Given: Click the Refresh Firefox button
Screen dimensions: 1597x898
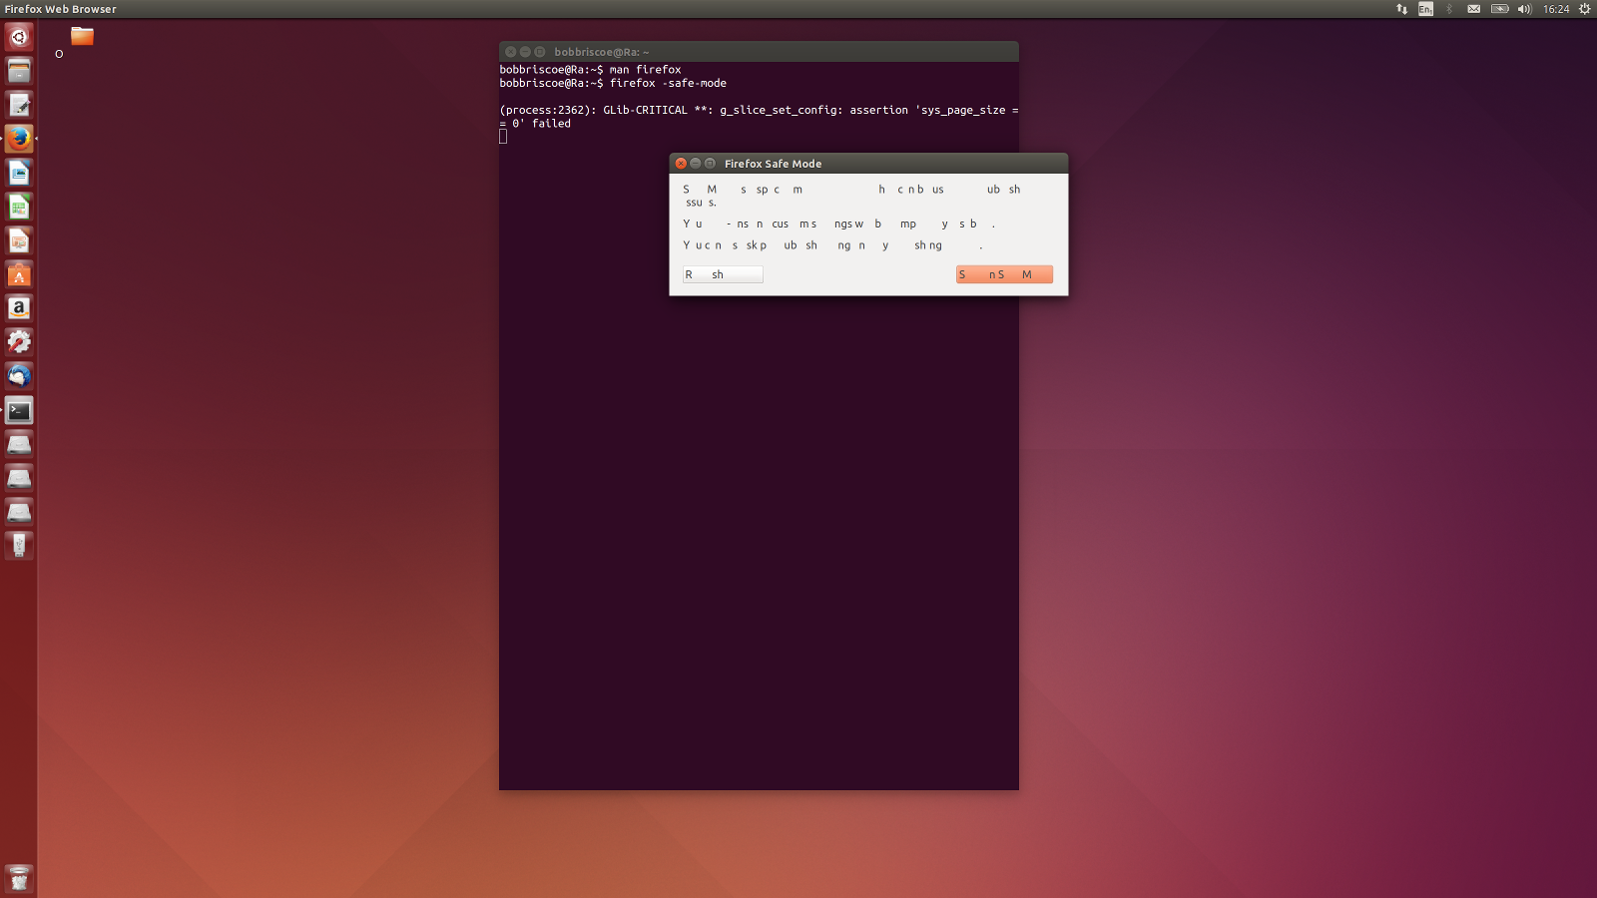Looking at the screenshot, I should 723,274.
